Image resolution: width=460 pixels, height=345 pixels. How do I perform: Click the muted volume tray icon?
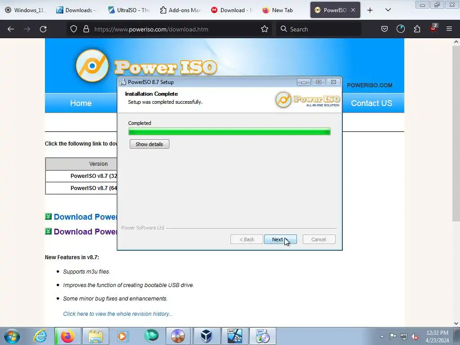tap(415, 336)
